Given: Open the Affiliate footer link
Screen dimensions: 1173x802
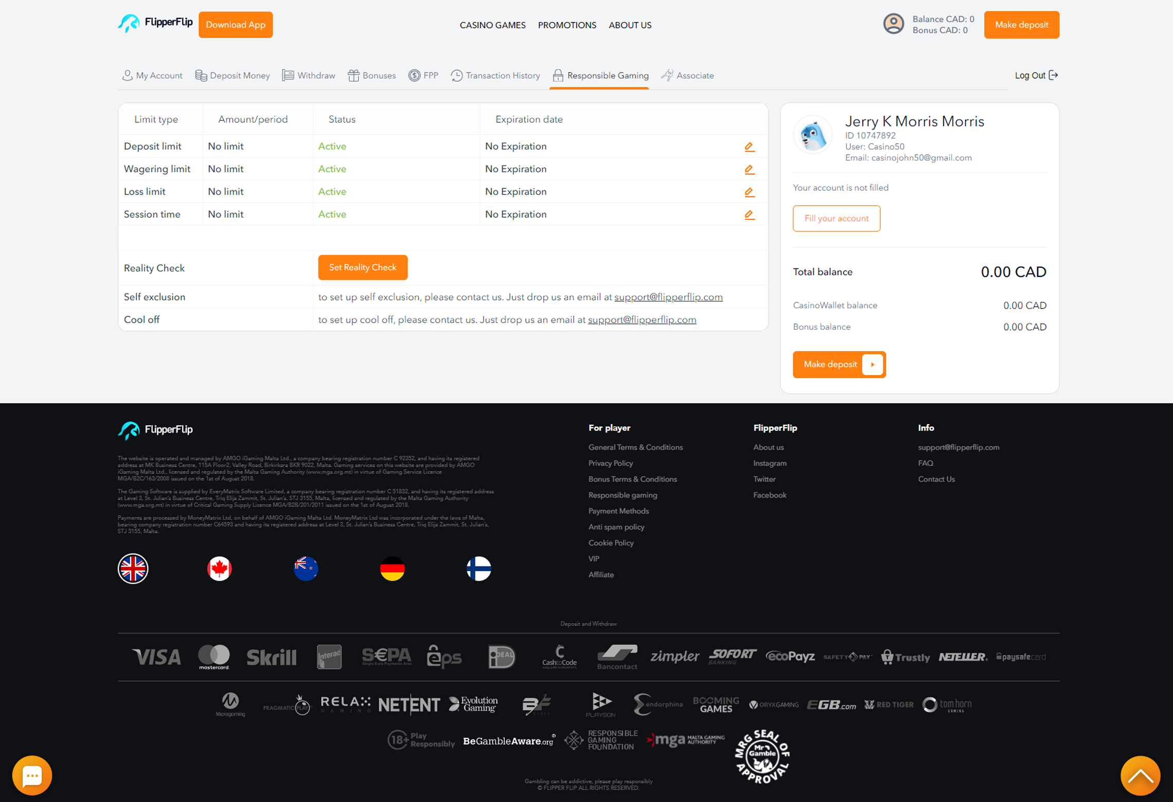Looking at the screenshot, I should click(x=601, y=575).
